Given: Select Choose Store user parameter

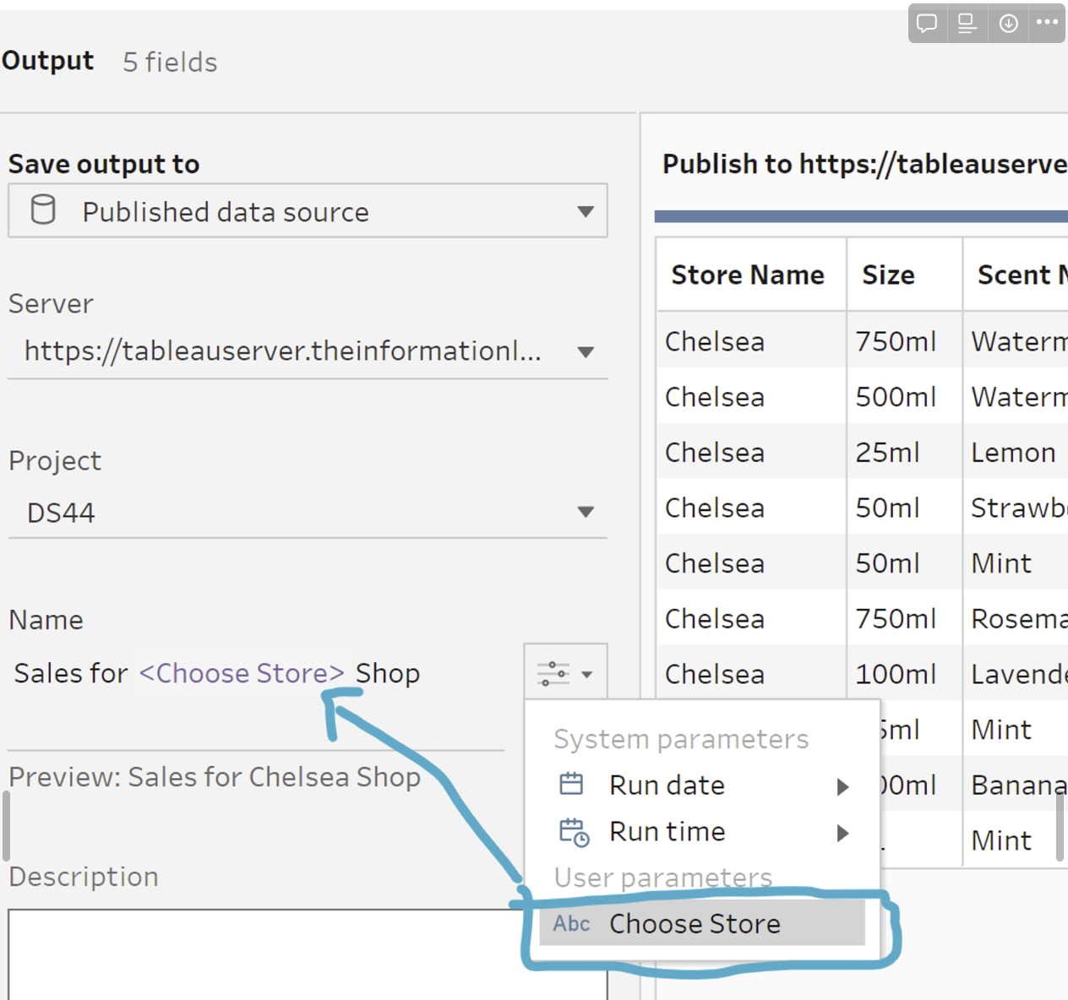Looking at the screenshot, I should tap(695, 923).
